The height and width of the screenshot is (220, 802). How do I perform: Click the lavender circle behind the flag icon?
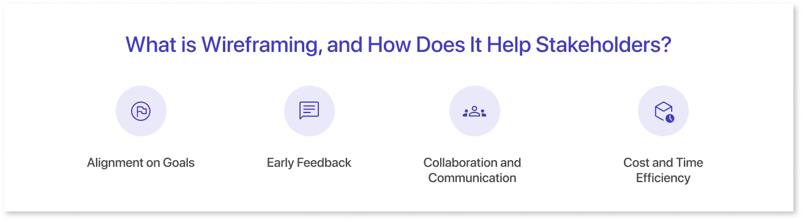[141, 111]
